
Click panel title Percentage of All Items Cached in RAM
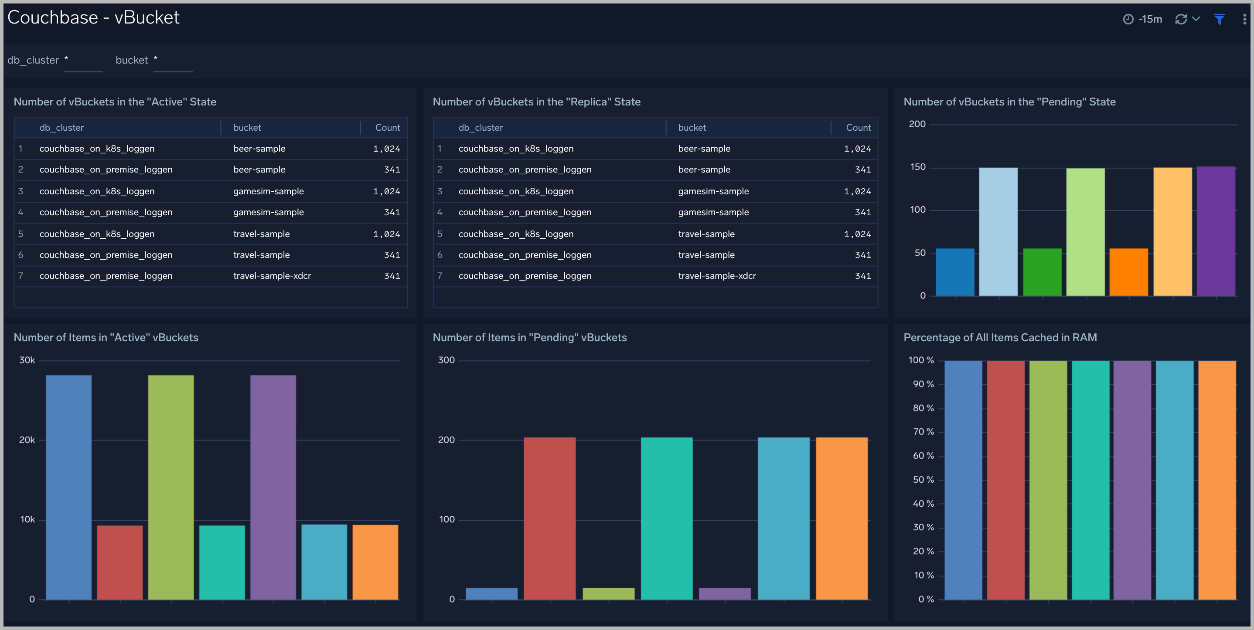tap(1000, 337)
